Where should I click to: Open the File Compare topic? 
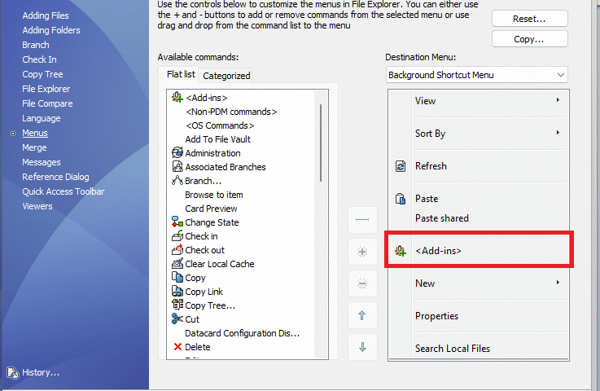coord(47,103)
